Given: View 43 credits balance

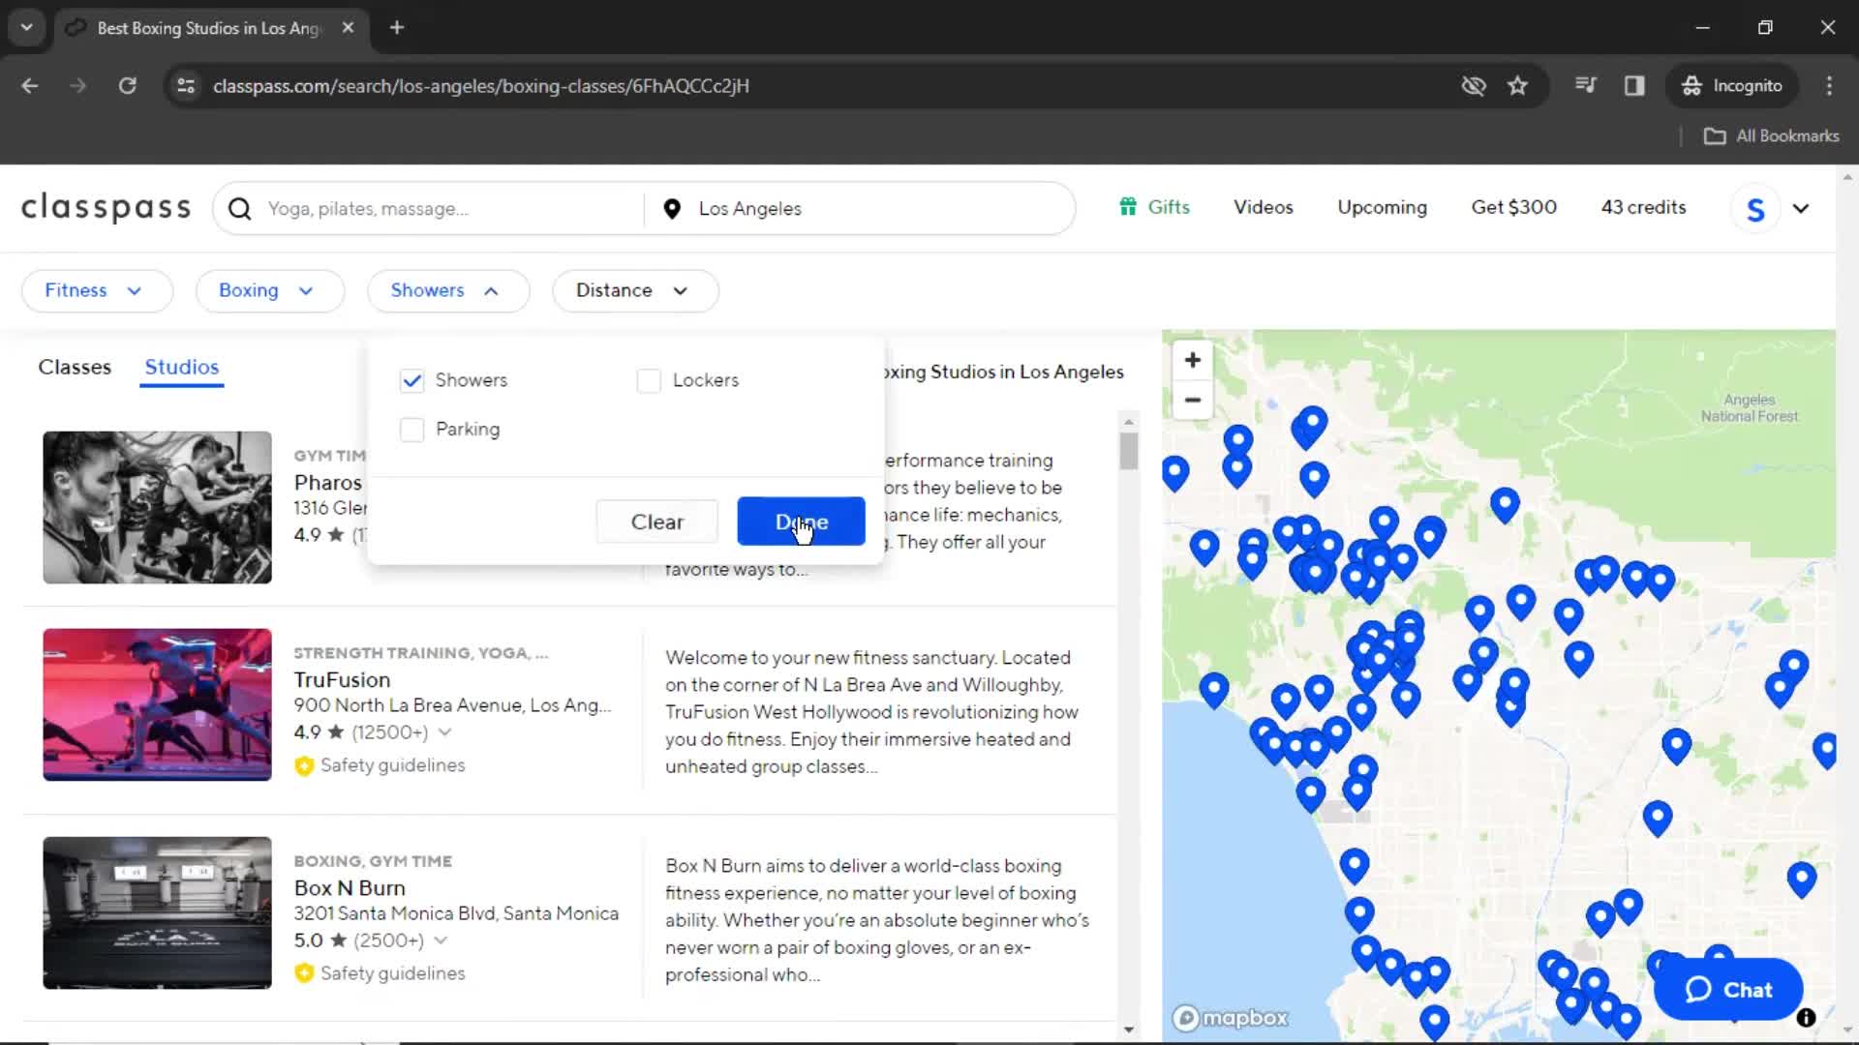Looking at the screenshot, I should (x=1643, y=207).
